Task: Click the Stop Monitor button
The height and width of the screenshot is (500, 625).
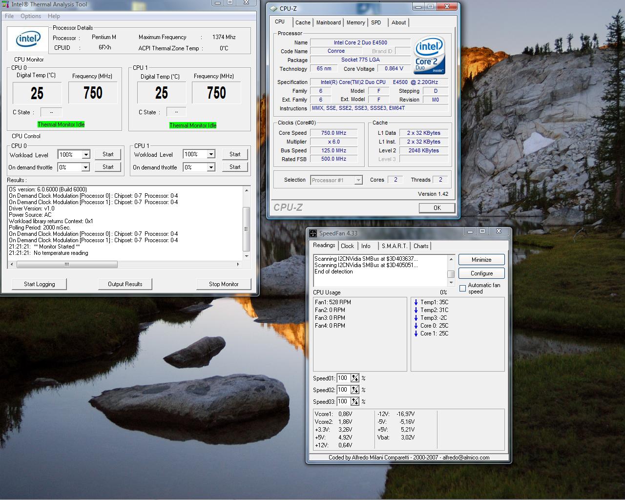Action: pyautogui.click(x=224, y=284)
